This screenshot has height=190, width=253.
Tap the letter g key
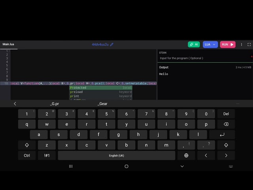tap(119, 135)
